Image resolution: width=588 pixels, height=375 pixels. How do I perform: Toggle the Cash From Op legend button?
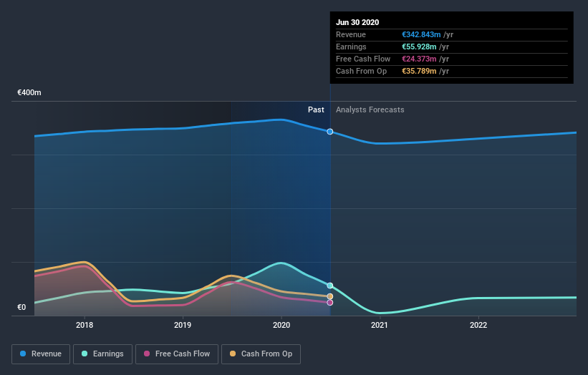click(x=261, y=354)
